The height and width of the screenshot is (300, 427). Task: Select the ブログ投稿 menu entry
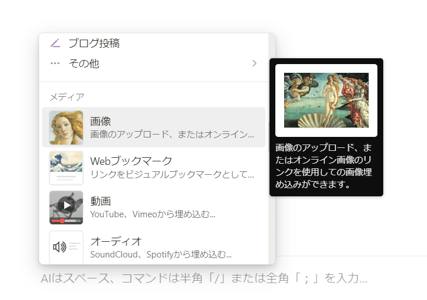pyautogui.click(x=153, y=44)
